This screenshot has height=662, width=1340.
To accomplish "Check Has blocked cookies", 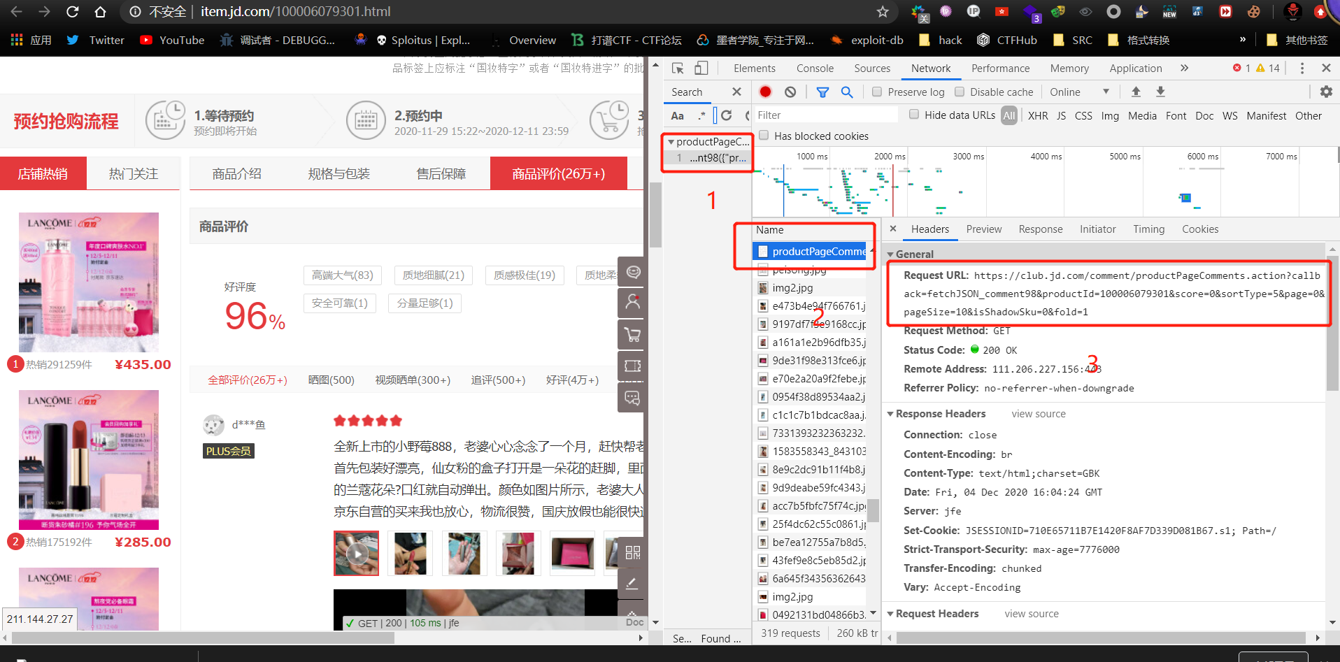I will [x=764, y=136].
